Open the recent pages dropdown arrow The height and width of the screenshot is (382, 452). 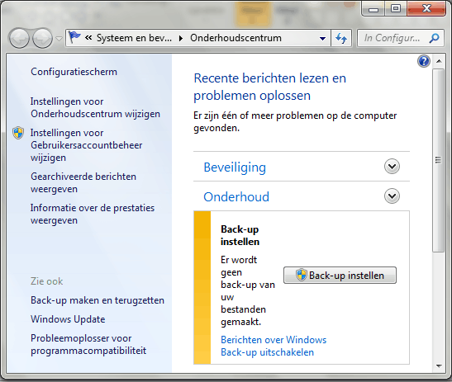point(59,39)
